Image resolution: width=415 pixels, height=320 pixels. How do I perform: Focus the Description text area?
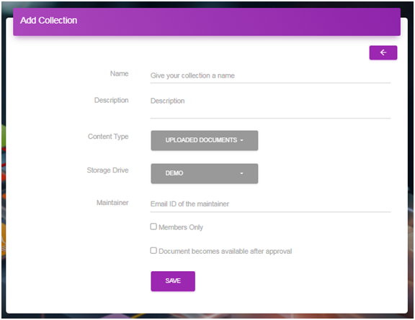click(x=270, y=107)
